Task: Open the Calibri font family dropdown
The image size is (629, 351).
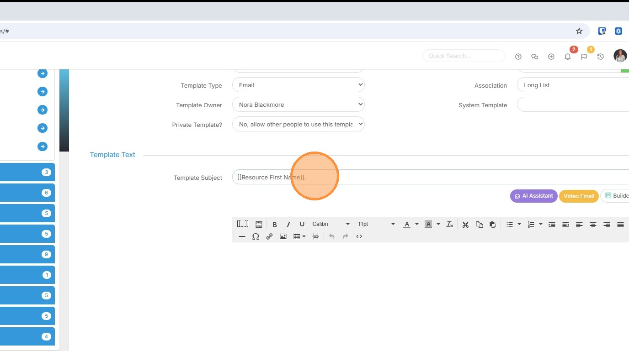Action: click(330, 224)
